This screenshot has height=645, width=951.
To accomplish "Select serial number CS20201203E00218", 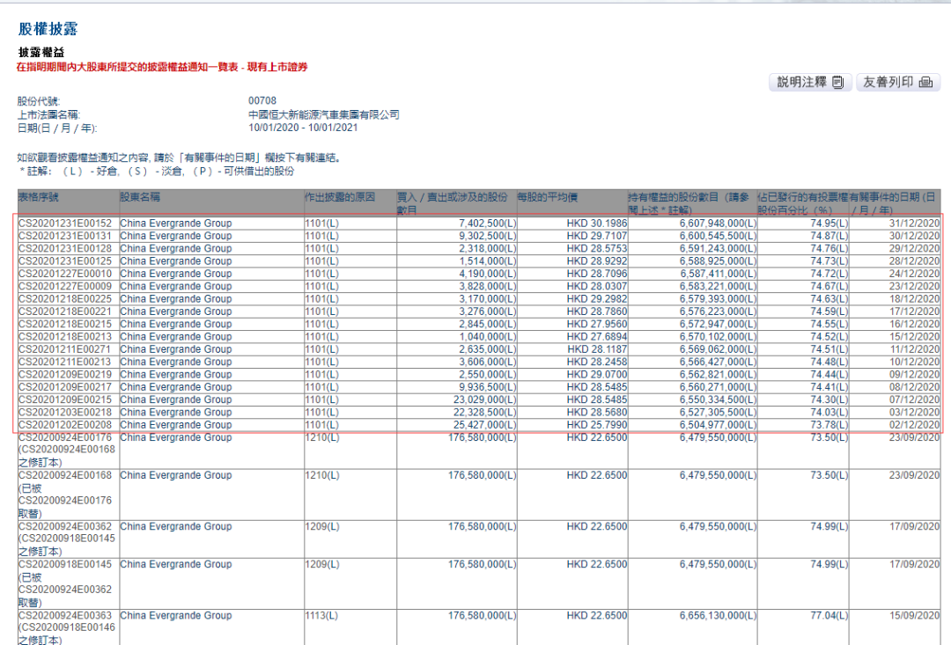I will (65, 412).
